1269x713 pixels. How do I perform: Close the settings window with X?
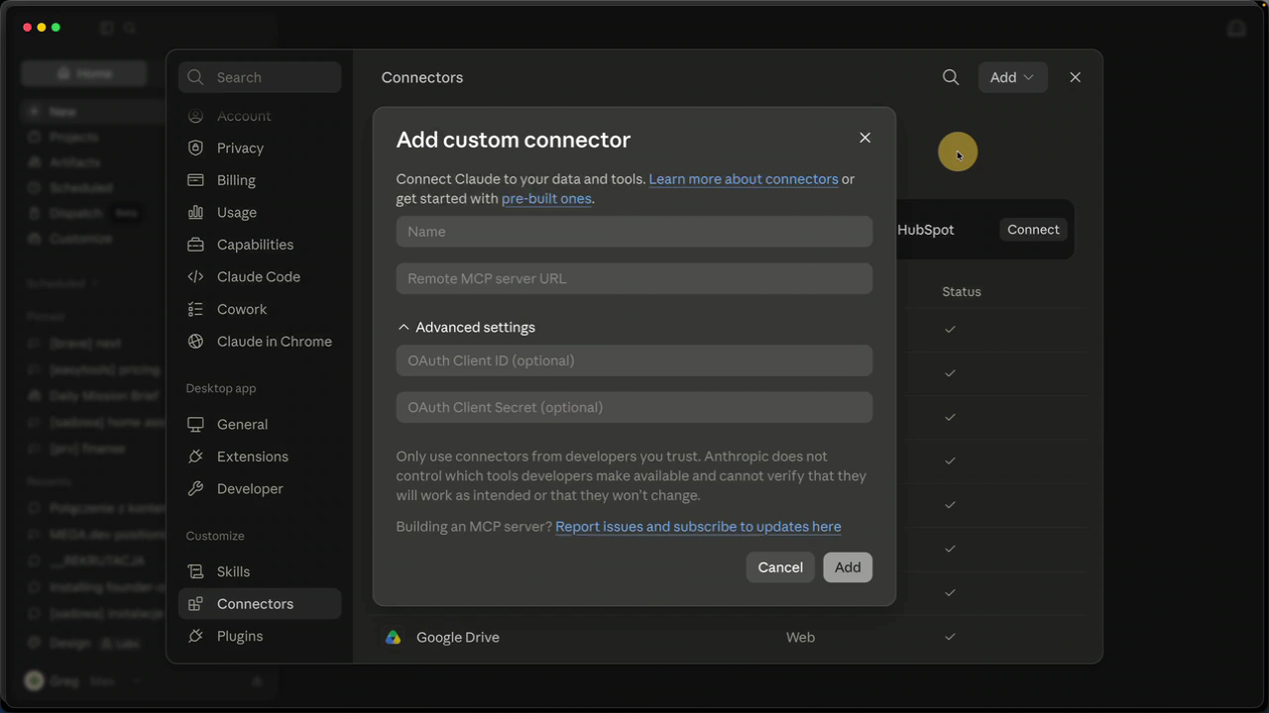(1075, 77)
